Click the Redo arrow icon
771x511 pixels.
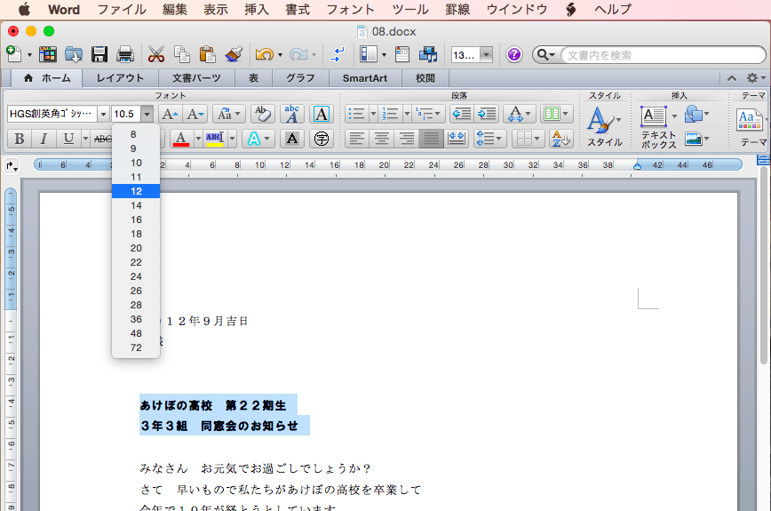click(298, 54)
